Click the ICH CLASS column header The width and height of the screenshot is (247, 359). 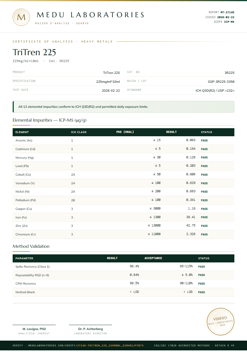[79, 132]
